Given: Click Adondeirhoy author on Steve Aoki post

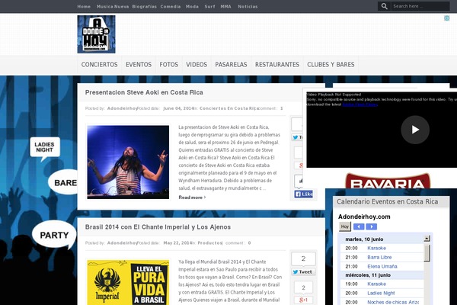Looking at the screenshot, I should [x=122, y=108].
